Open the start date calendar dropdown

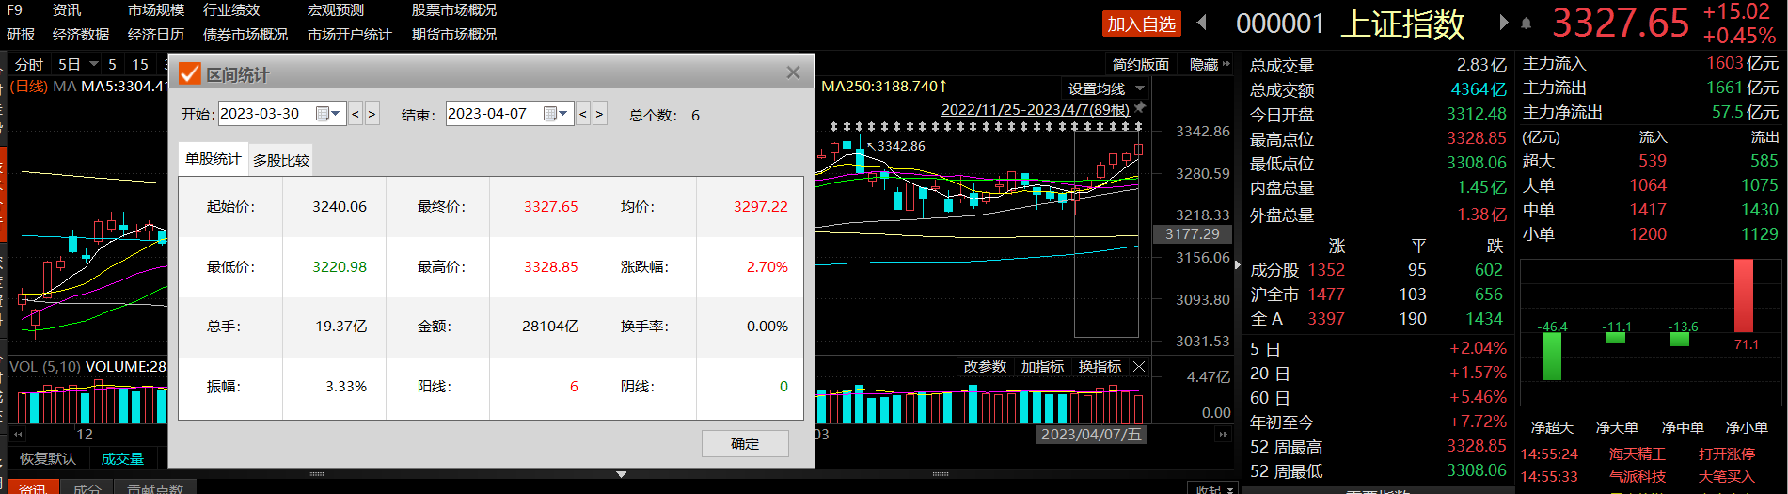(x=328, y=114)
